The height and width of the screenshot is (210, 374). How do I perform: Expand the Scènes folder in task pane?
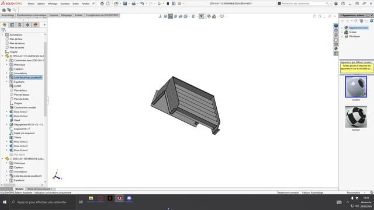tap(342, 32)
